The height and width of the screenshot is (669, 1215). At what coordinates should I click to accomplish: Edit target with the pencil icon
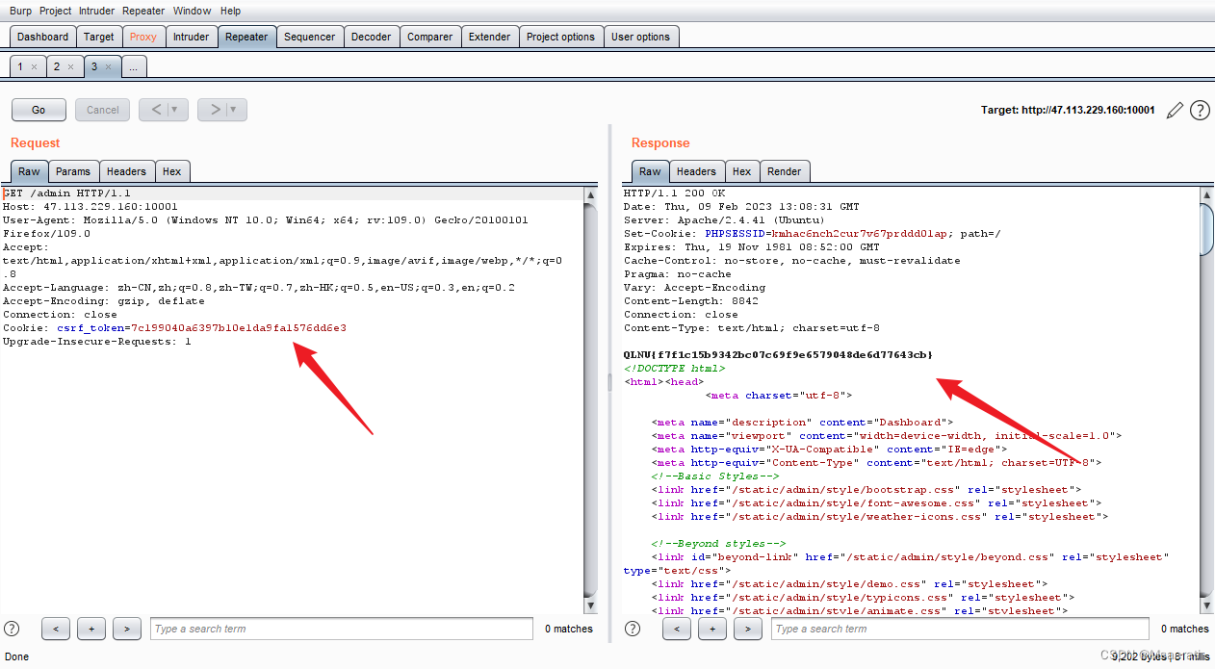1174,110
